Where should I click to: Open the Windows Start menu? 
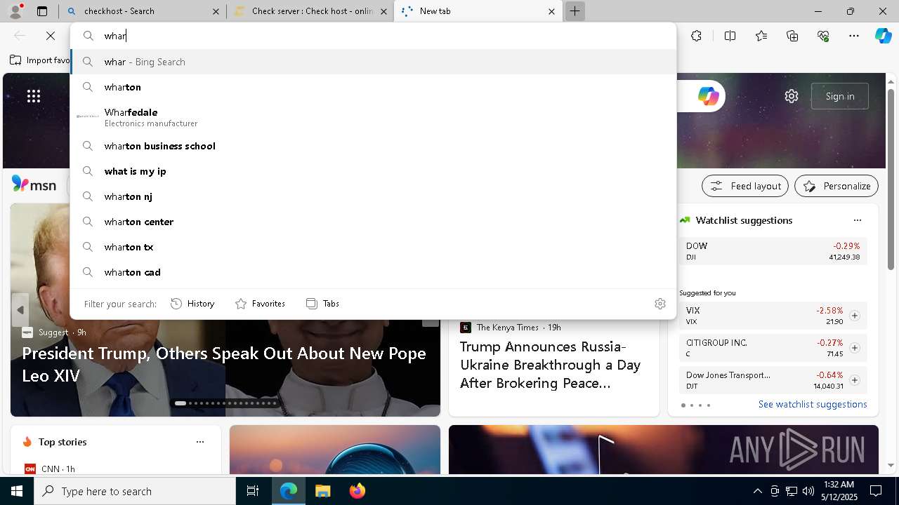(x=17, y=491)
